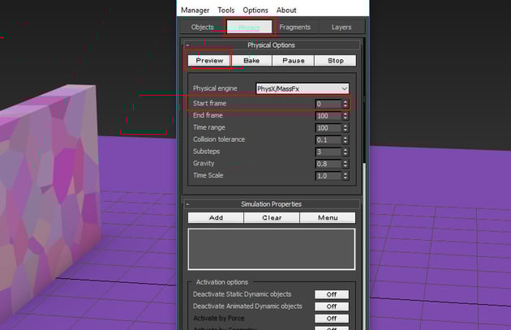This screenshot has height=330, width=511.
Task: Adjust the Substeps spinner arrows
Action: coord(345,152)
